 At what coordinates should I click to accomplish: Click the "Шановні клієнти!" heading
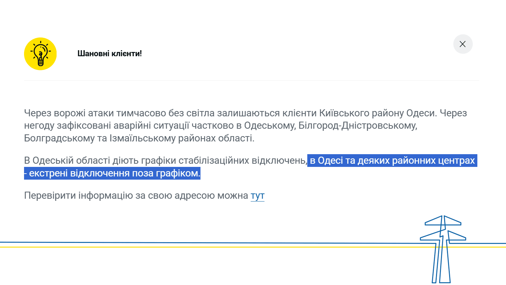click(x=110, y=54)
